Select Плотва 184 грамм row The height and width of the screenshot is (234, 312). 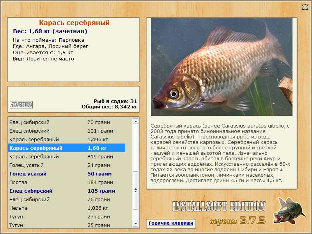pyautogui.click(x=67, y=182)
